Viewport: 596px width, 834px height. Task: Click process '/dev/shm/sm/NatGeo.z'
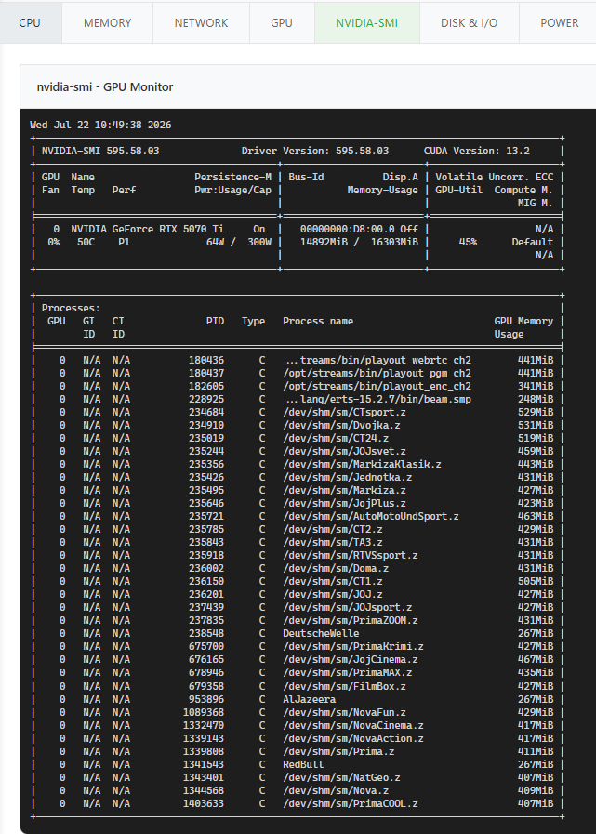tap(341, 777)
